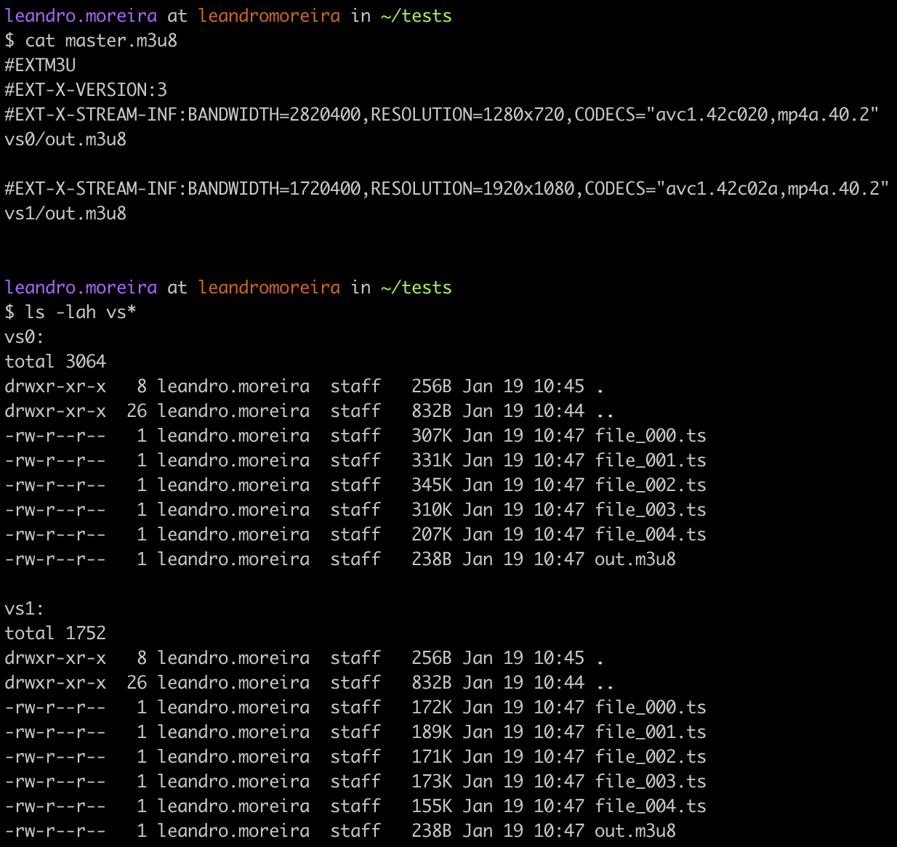Select the 155K file_004.ts entry
The width and height of the screenshot is (897, 847).
[x=650, y=806]
